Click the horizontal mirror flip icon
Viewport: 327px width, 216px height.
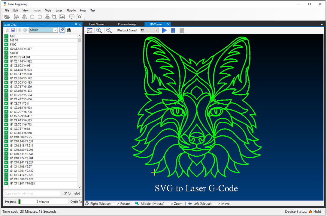(x=24, y=17)
